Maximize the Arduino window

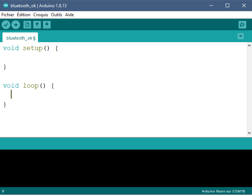tap(227, 6)
